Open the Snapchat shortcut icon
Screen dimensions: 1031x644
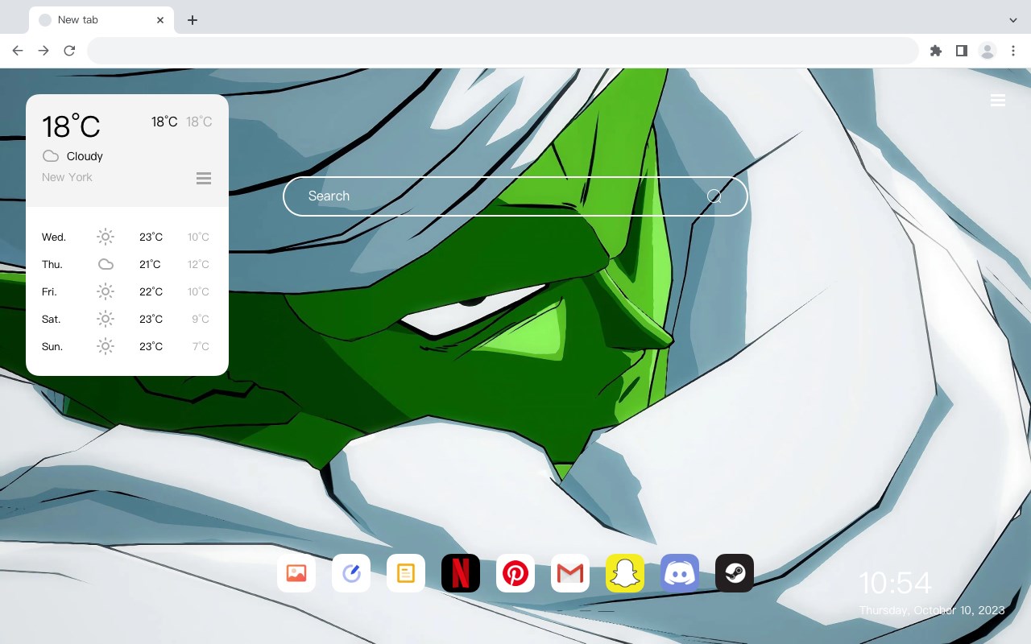(x=625, y=573)
